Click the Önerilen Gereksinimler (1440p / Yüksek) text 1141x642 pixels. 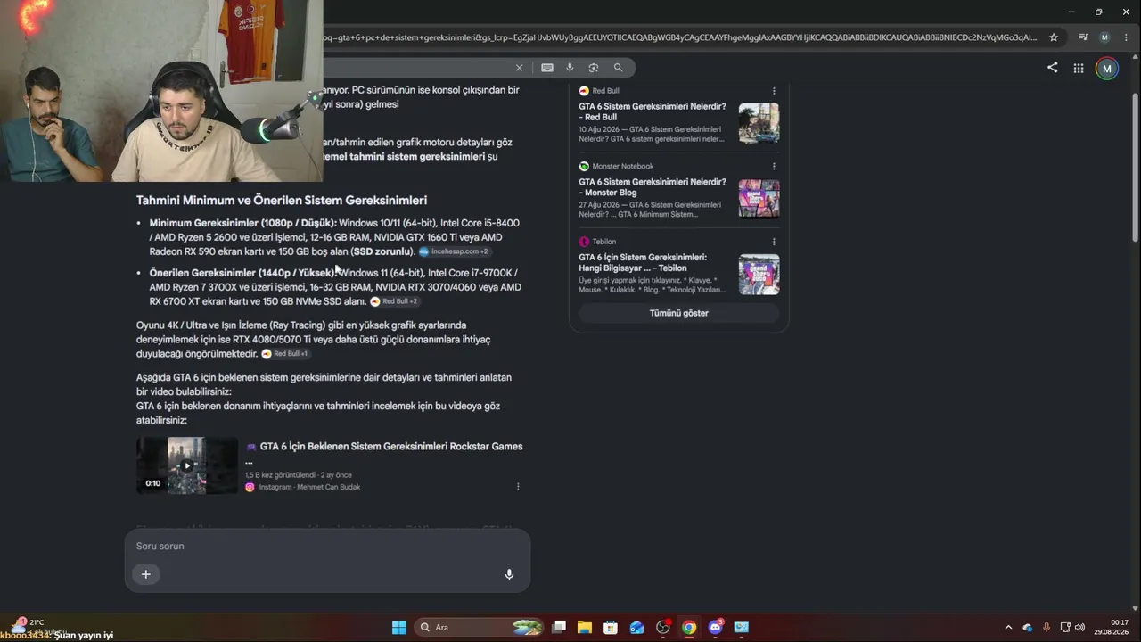242,273
